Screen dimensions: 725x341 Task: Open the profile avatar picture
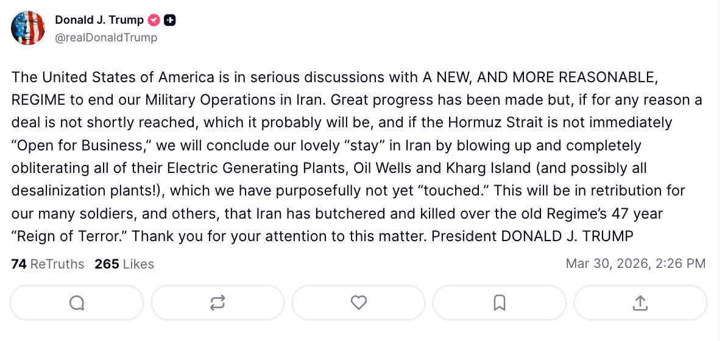tap(28, 28)
